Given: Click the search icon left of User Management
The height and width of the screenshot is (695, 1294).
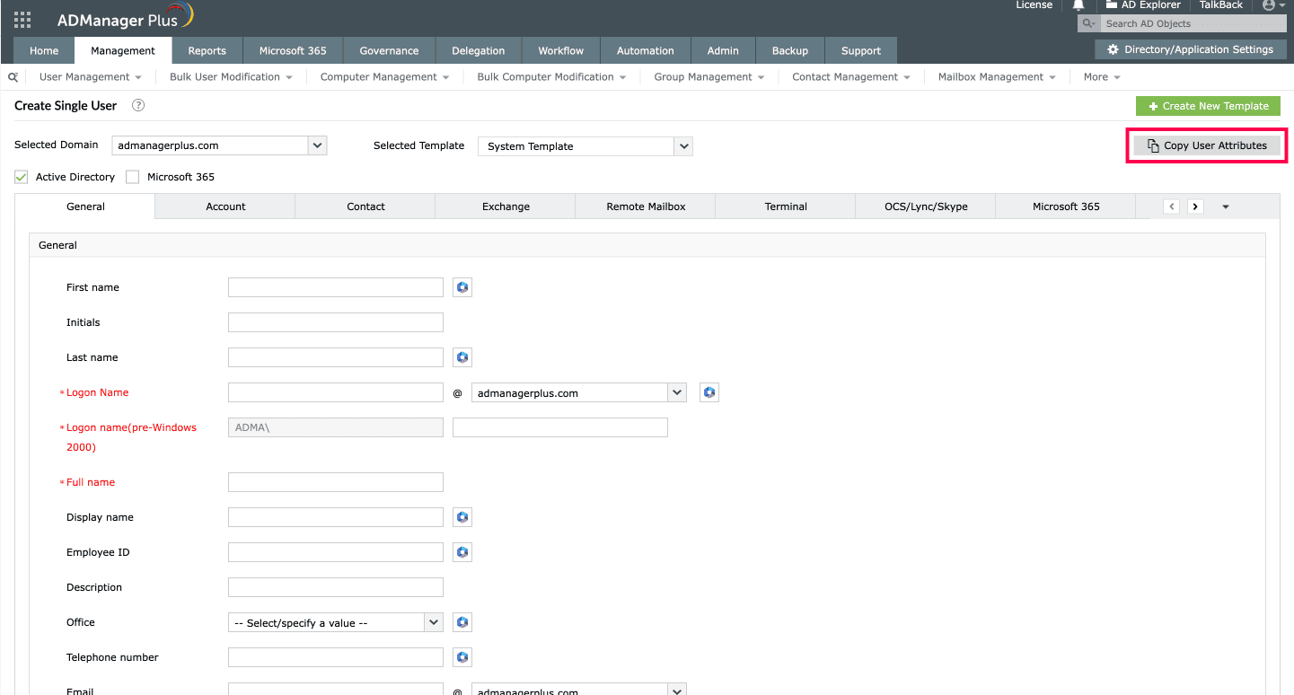Looking at the screenshot, I should click(13, 77).
